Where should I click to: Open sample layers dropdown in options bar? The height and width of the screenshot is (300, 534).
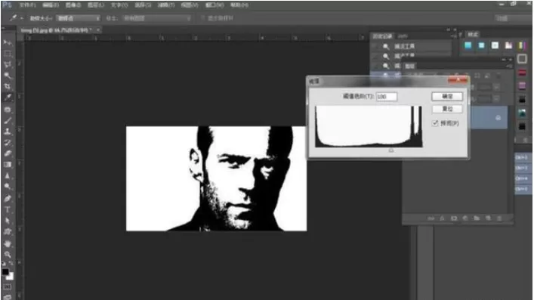(157, 18)
